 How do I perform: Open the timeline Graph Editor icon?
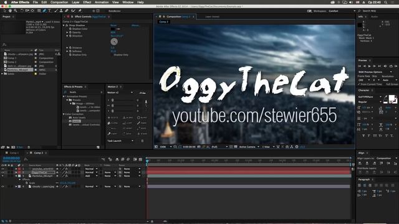pyautogui.click(x=140, y=159)
